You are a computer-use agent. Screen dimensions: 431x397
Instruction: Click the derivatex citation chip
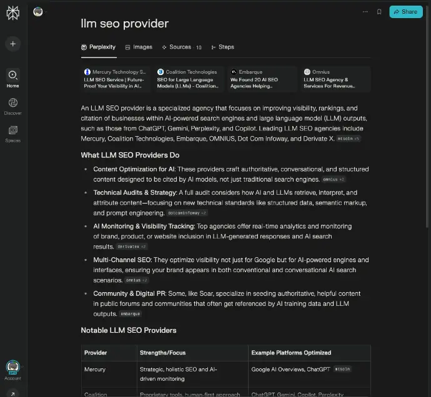coord(132,247)
